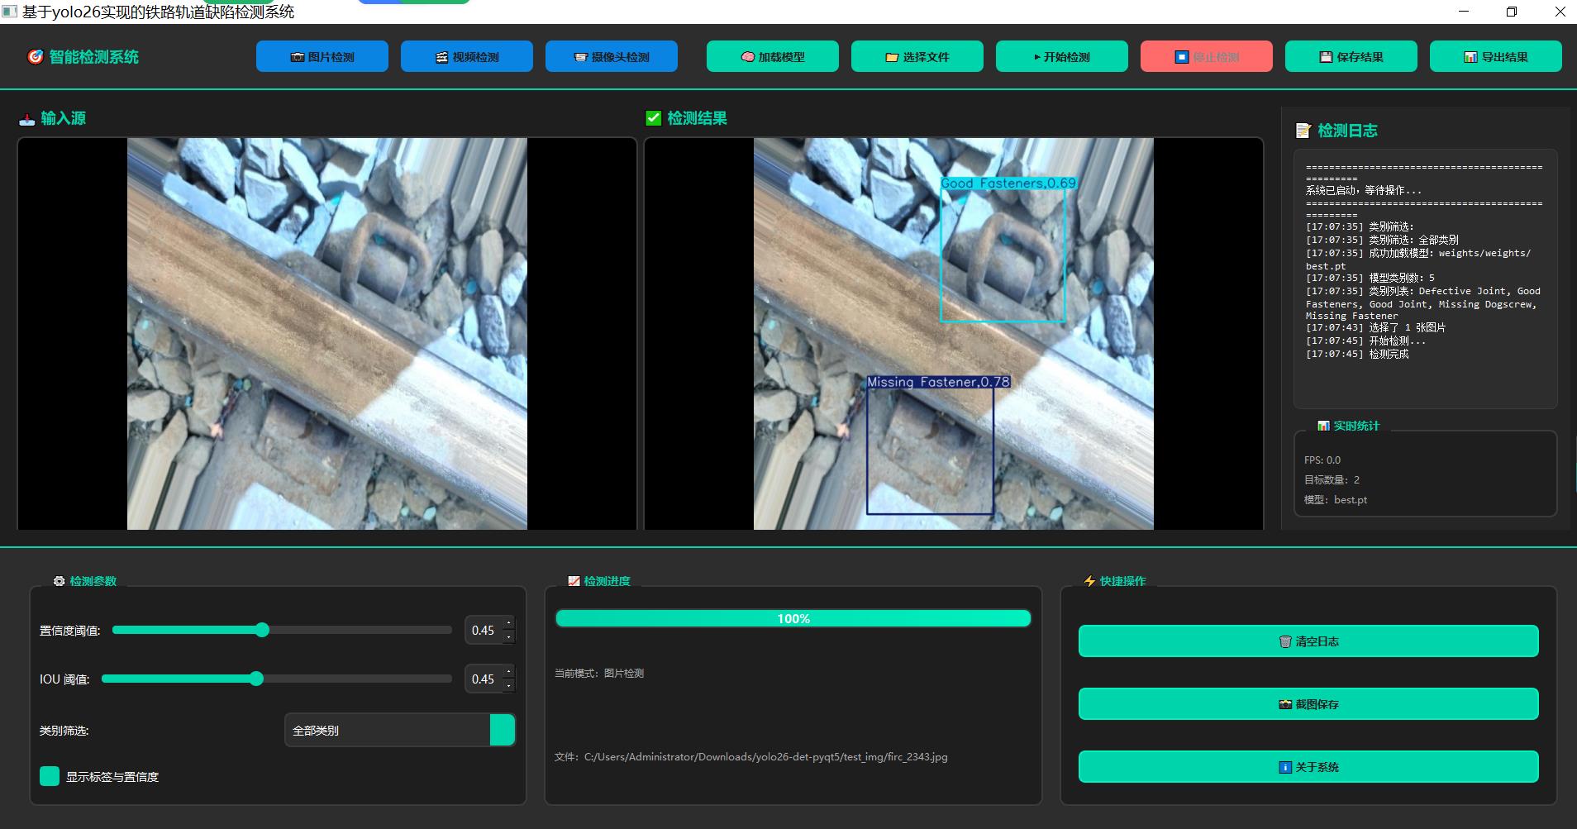Toggle 显示标签与置信度 checkbox
Image resolution: width=1577 pixels, height=829 pixels.
(50, 776)
